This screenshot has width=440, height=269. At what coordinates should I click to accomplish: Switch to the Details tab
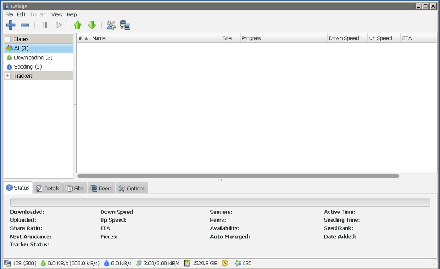48,188
